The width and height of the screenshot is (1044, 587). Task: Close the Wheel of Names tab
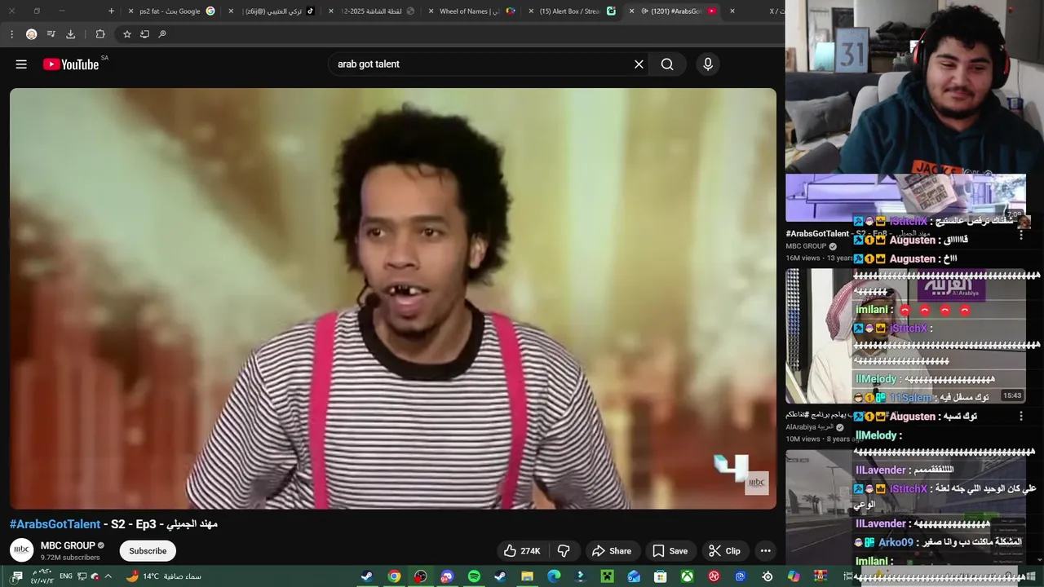click(x=431, y=11)
